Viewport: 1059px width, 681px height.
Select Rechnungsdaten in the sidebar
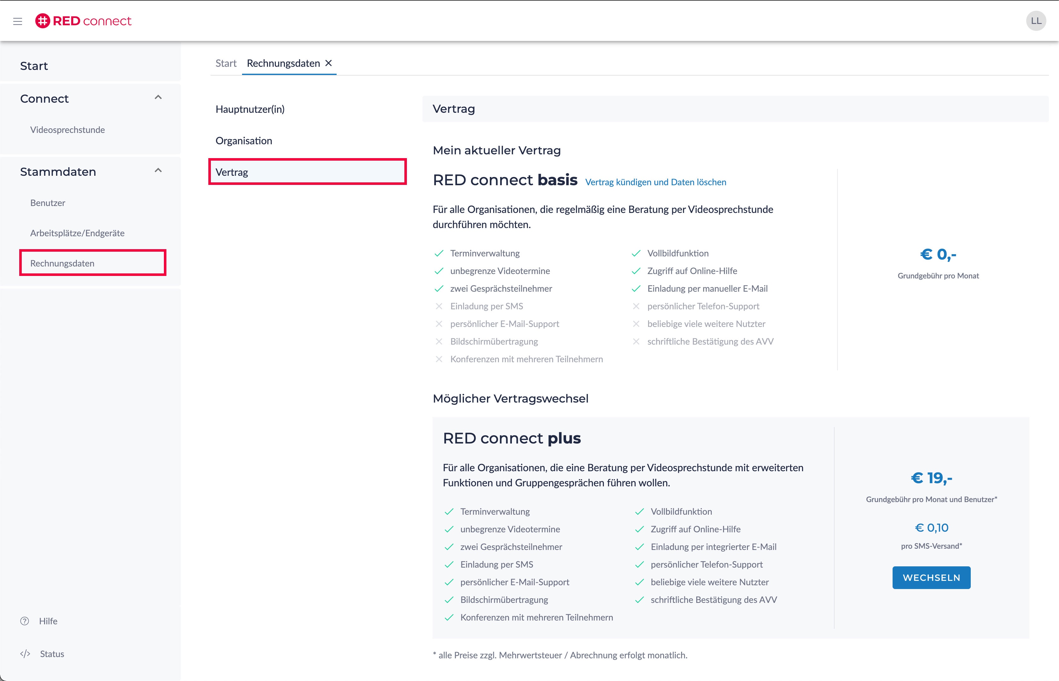62,263
